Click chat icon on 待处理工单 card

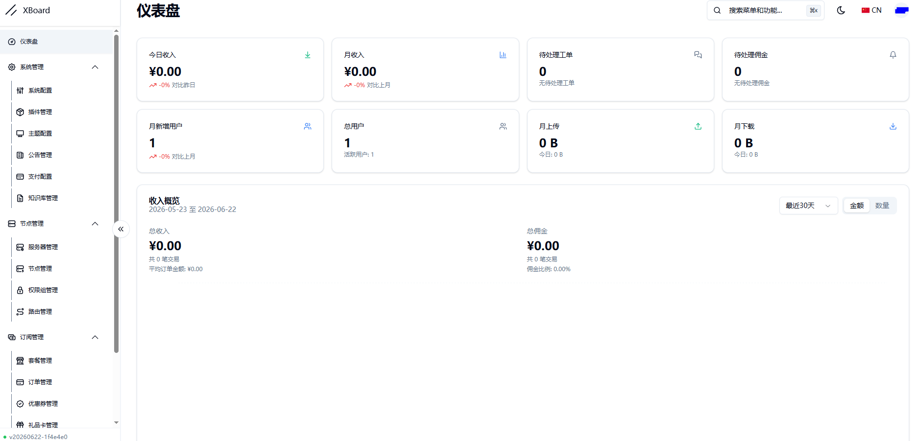[698, 55]
